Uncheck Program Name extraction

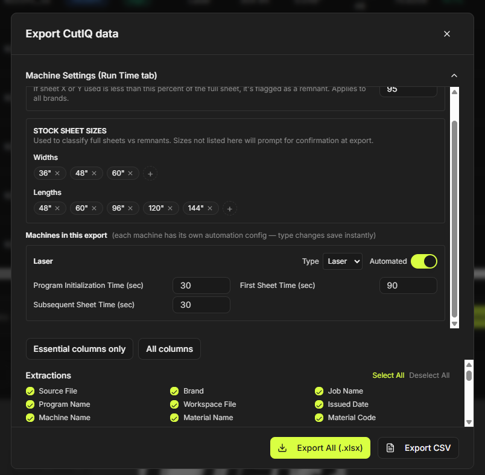pyautogui.click(x=30, y=404)
